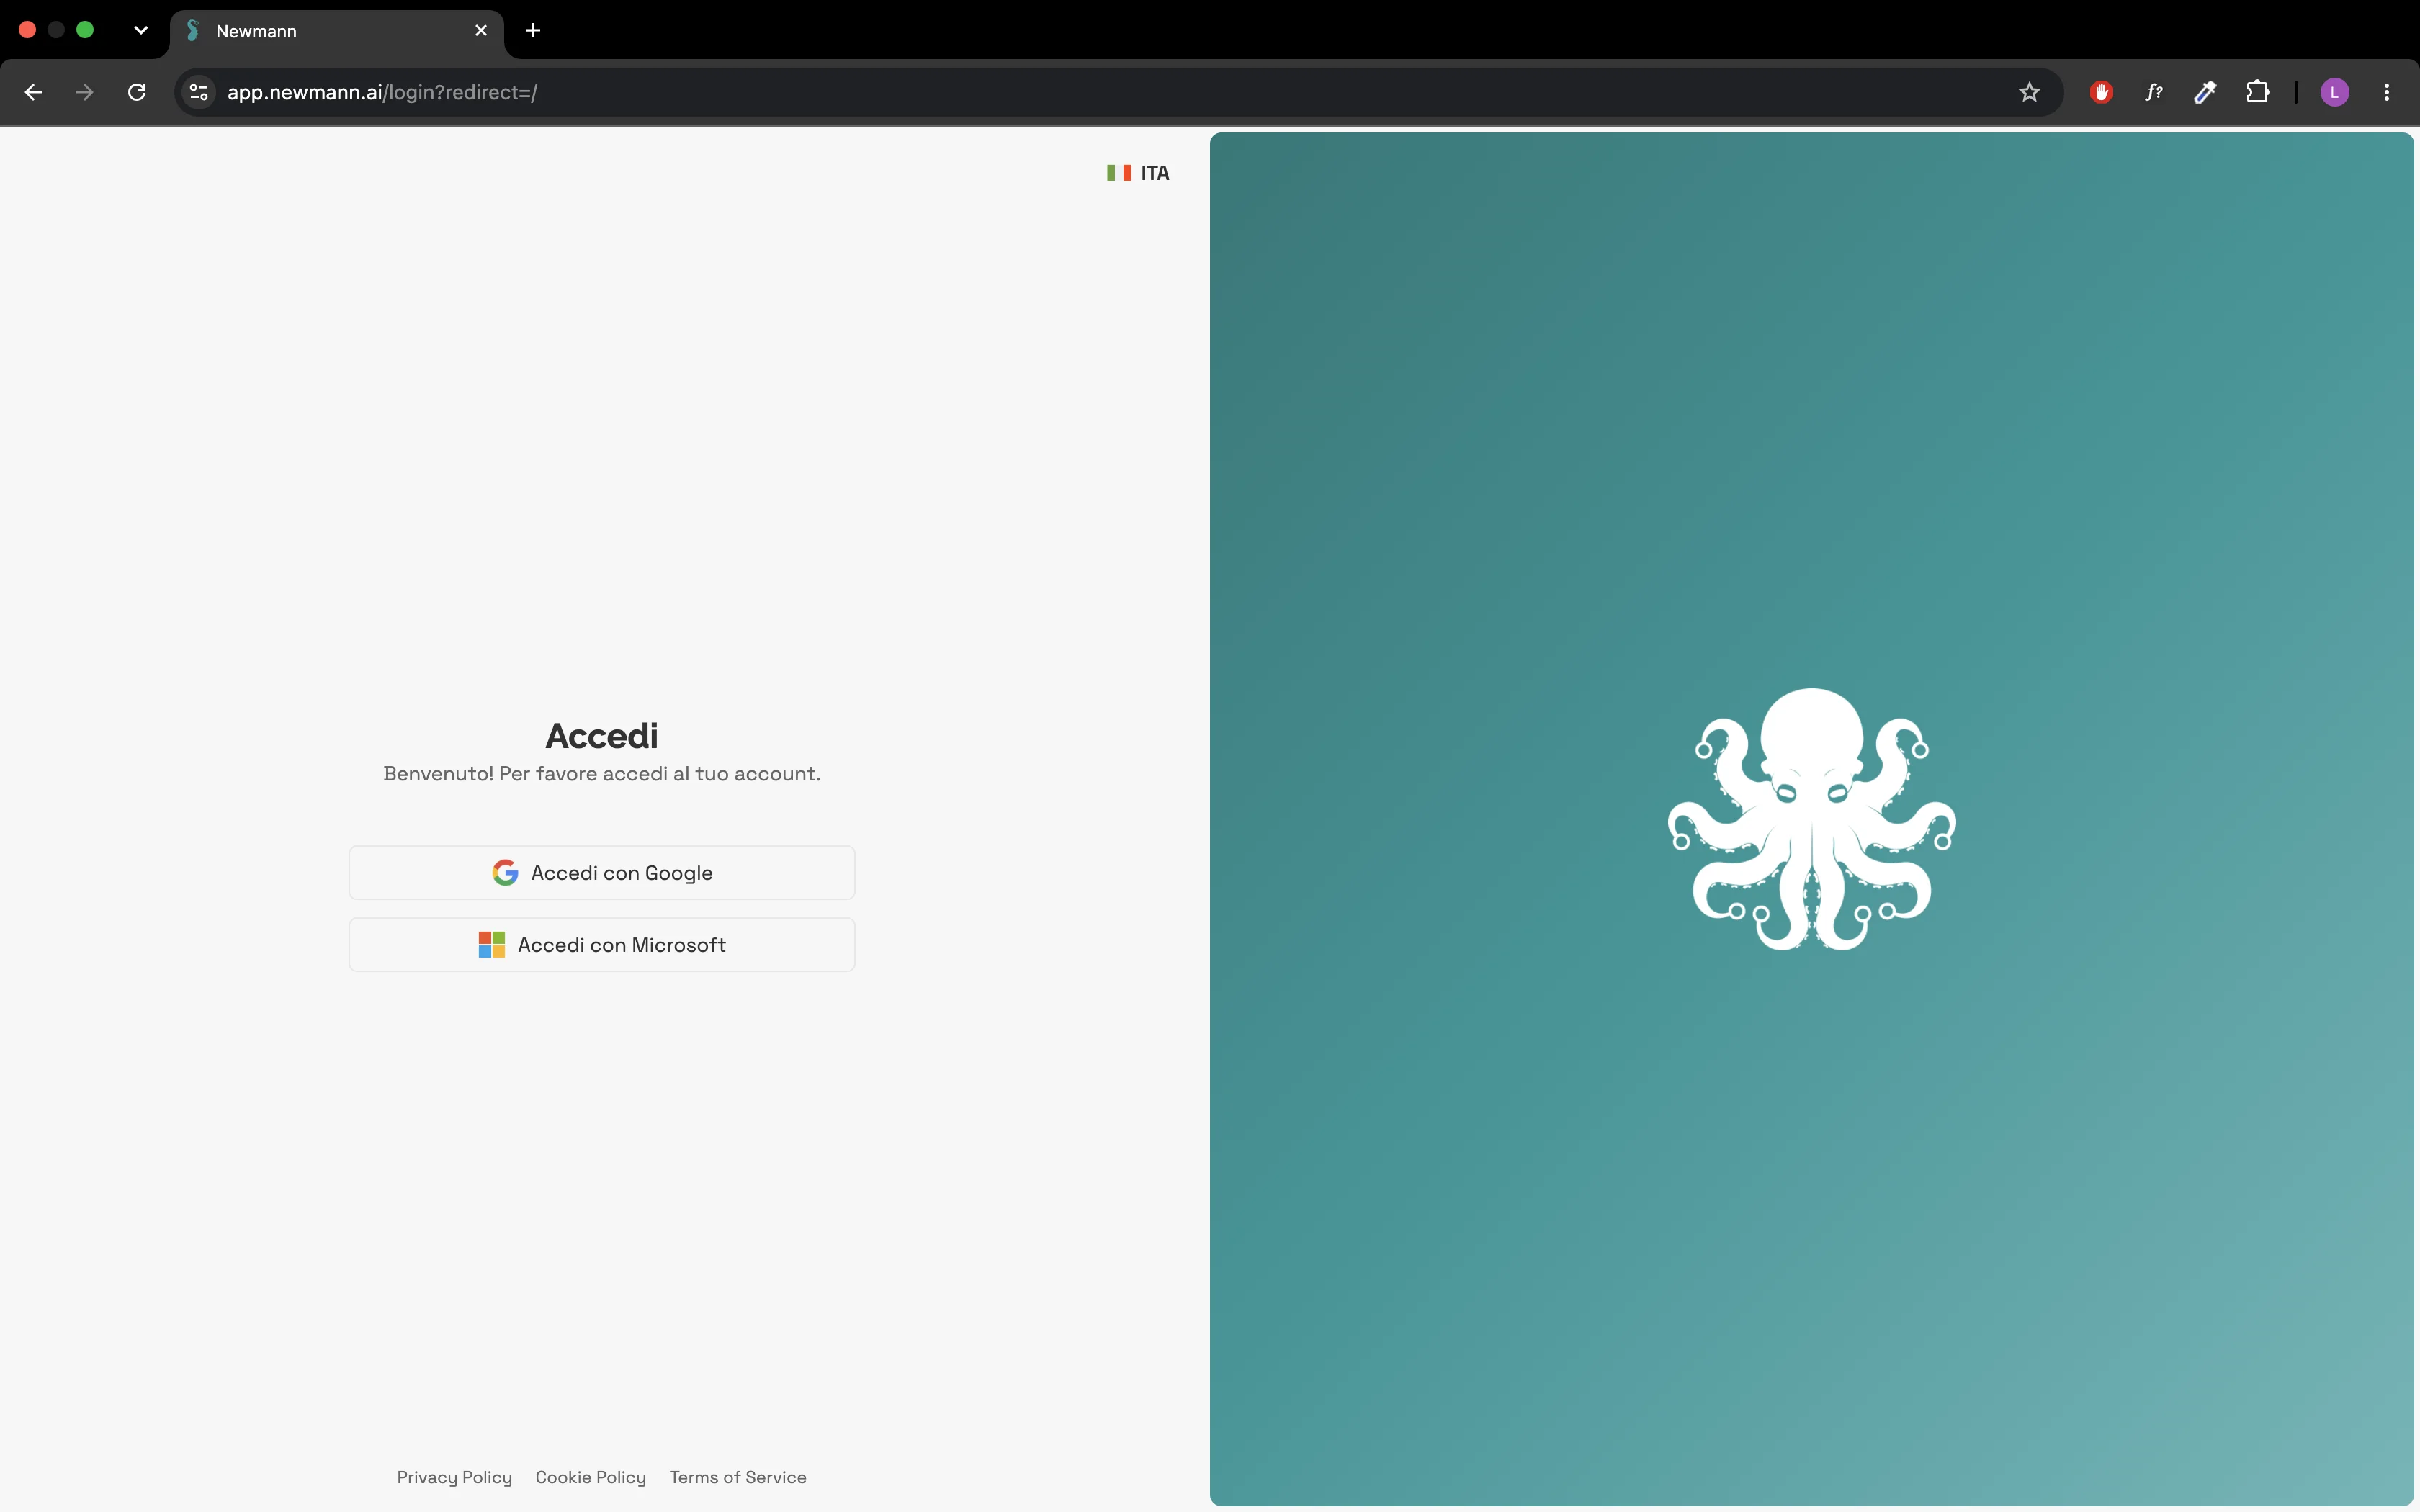2420x1512 pixels.
Task: Open the f? font finder extension
Action: click(2153, 92)
